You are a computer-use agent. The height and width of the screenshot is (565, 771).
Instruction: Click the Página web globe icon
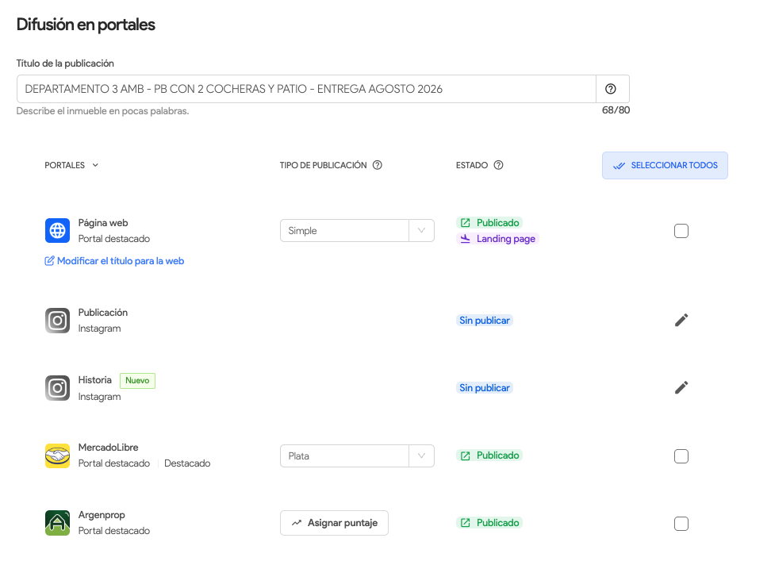coord(57,231)
